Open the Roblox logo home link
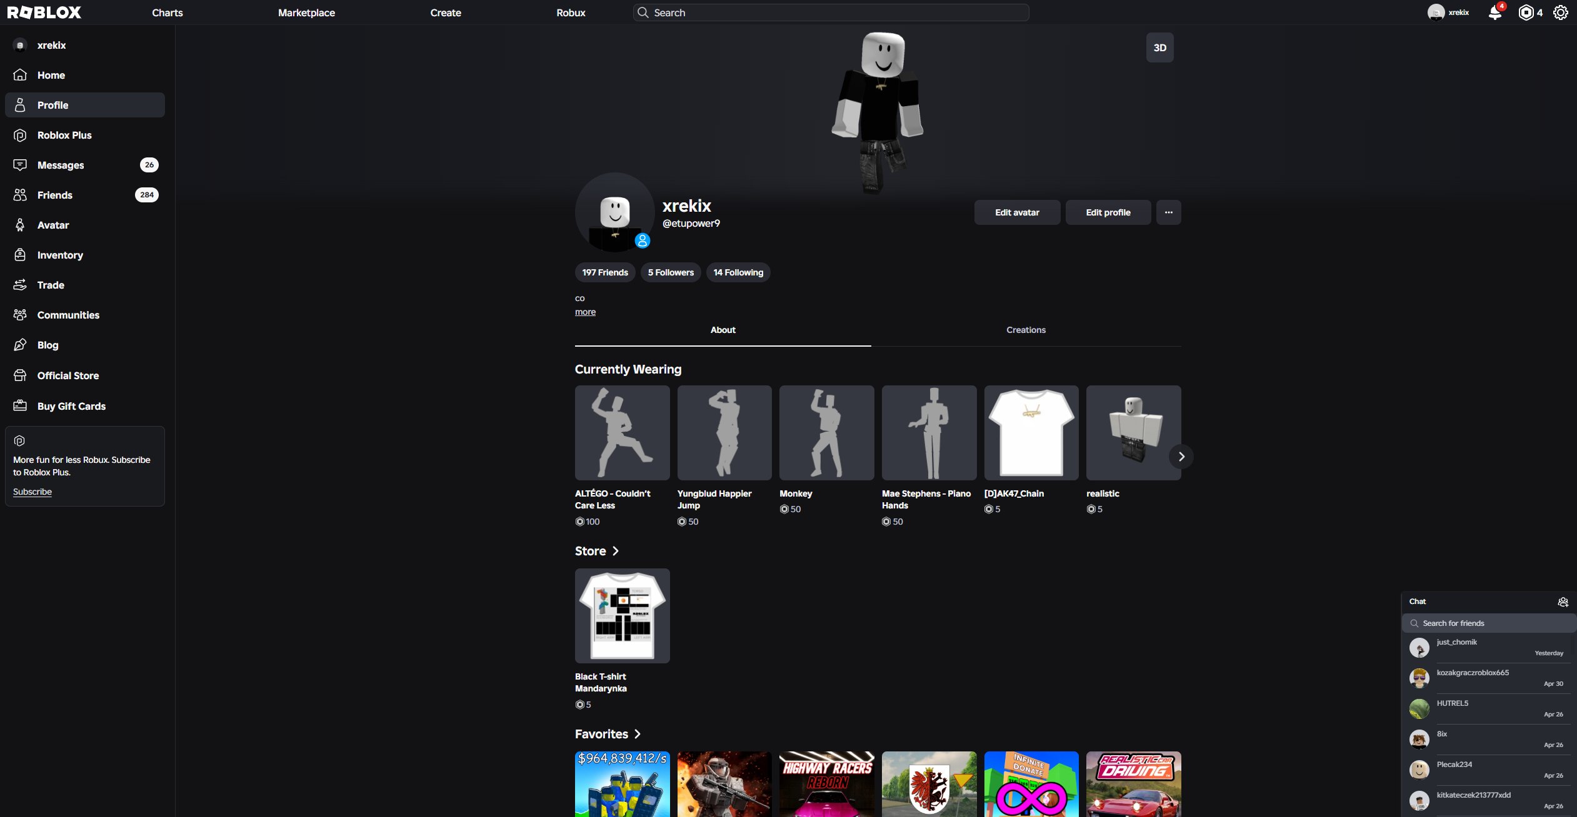Screen dimensions: 1577x817 (x=44, y=12)
